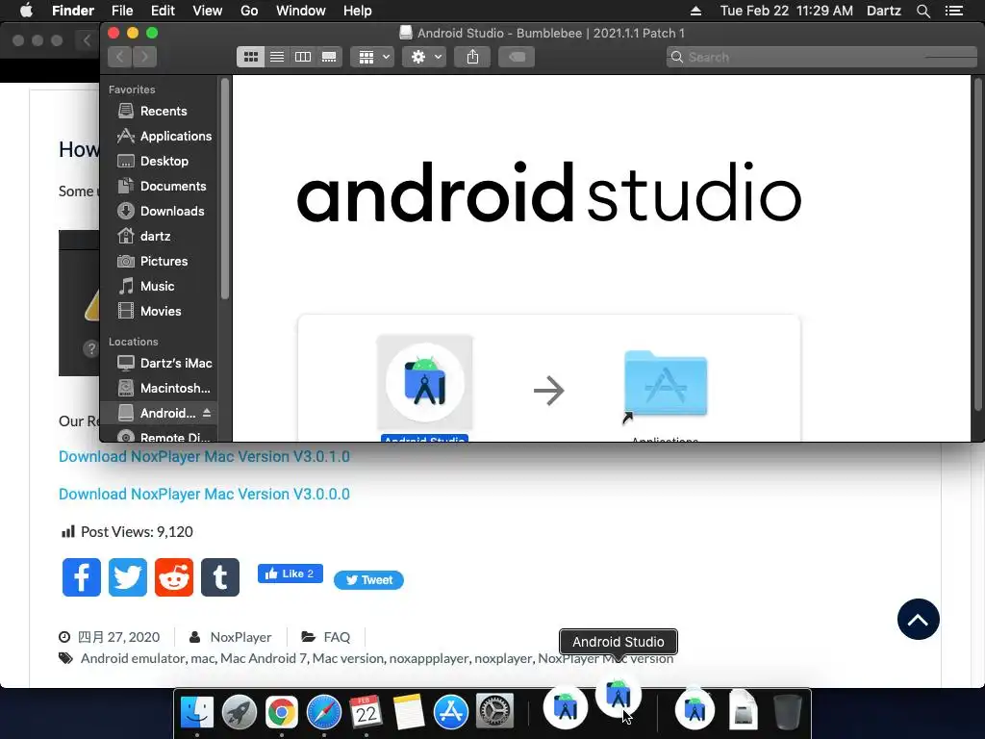The width and height of the screenshot is (985, 739).
Task: Open the File menu
Action: point(122,11)
